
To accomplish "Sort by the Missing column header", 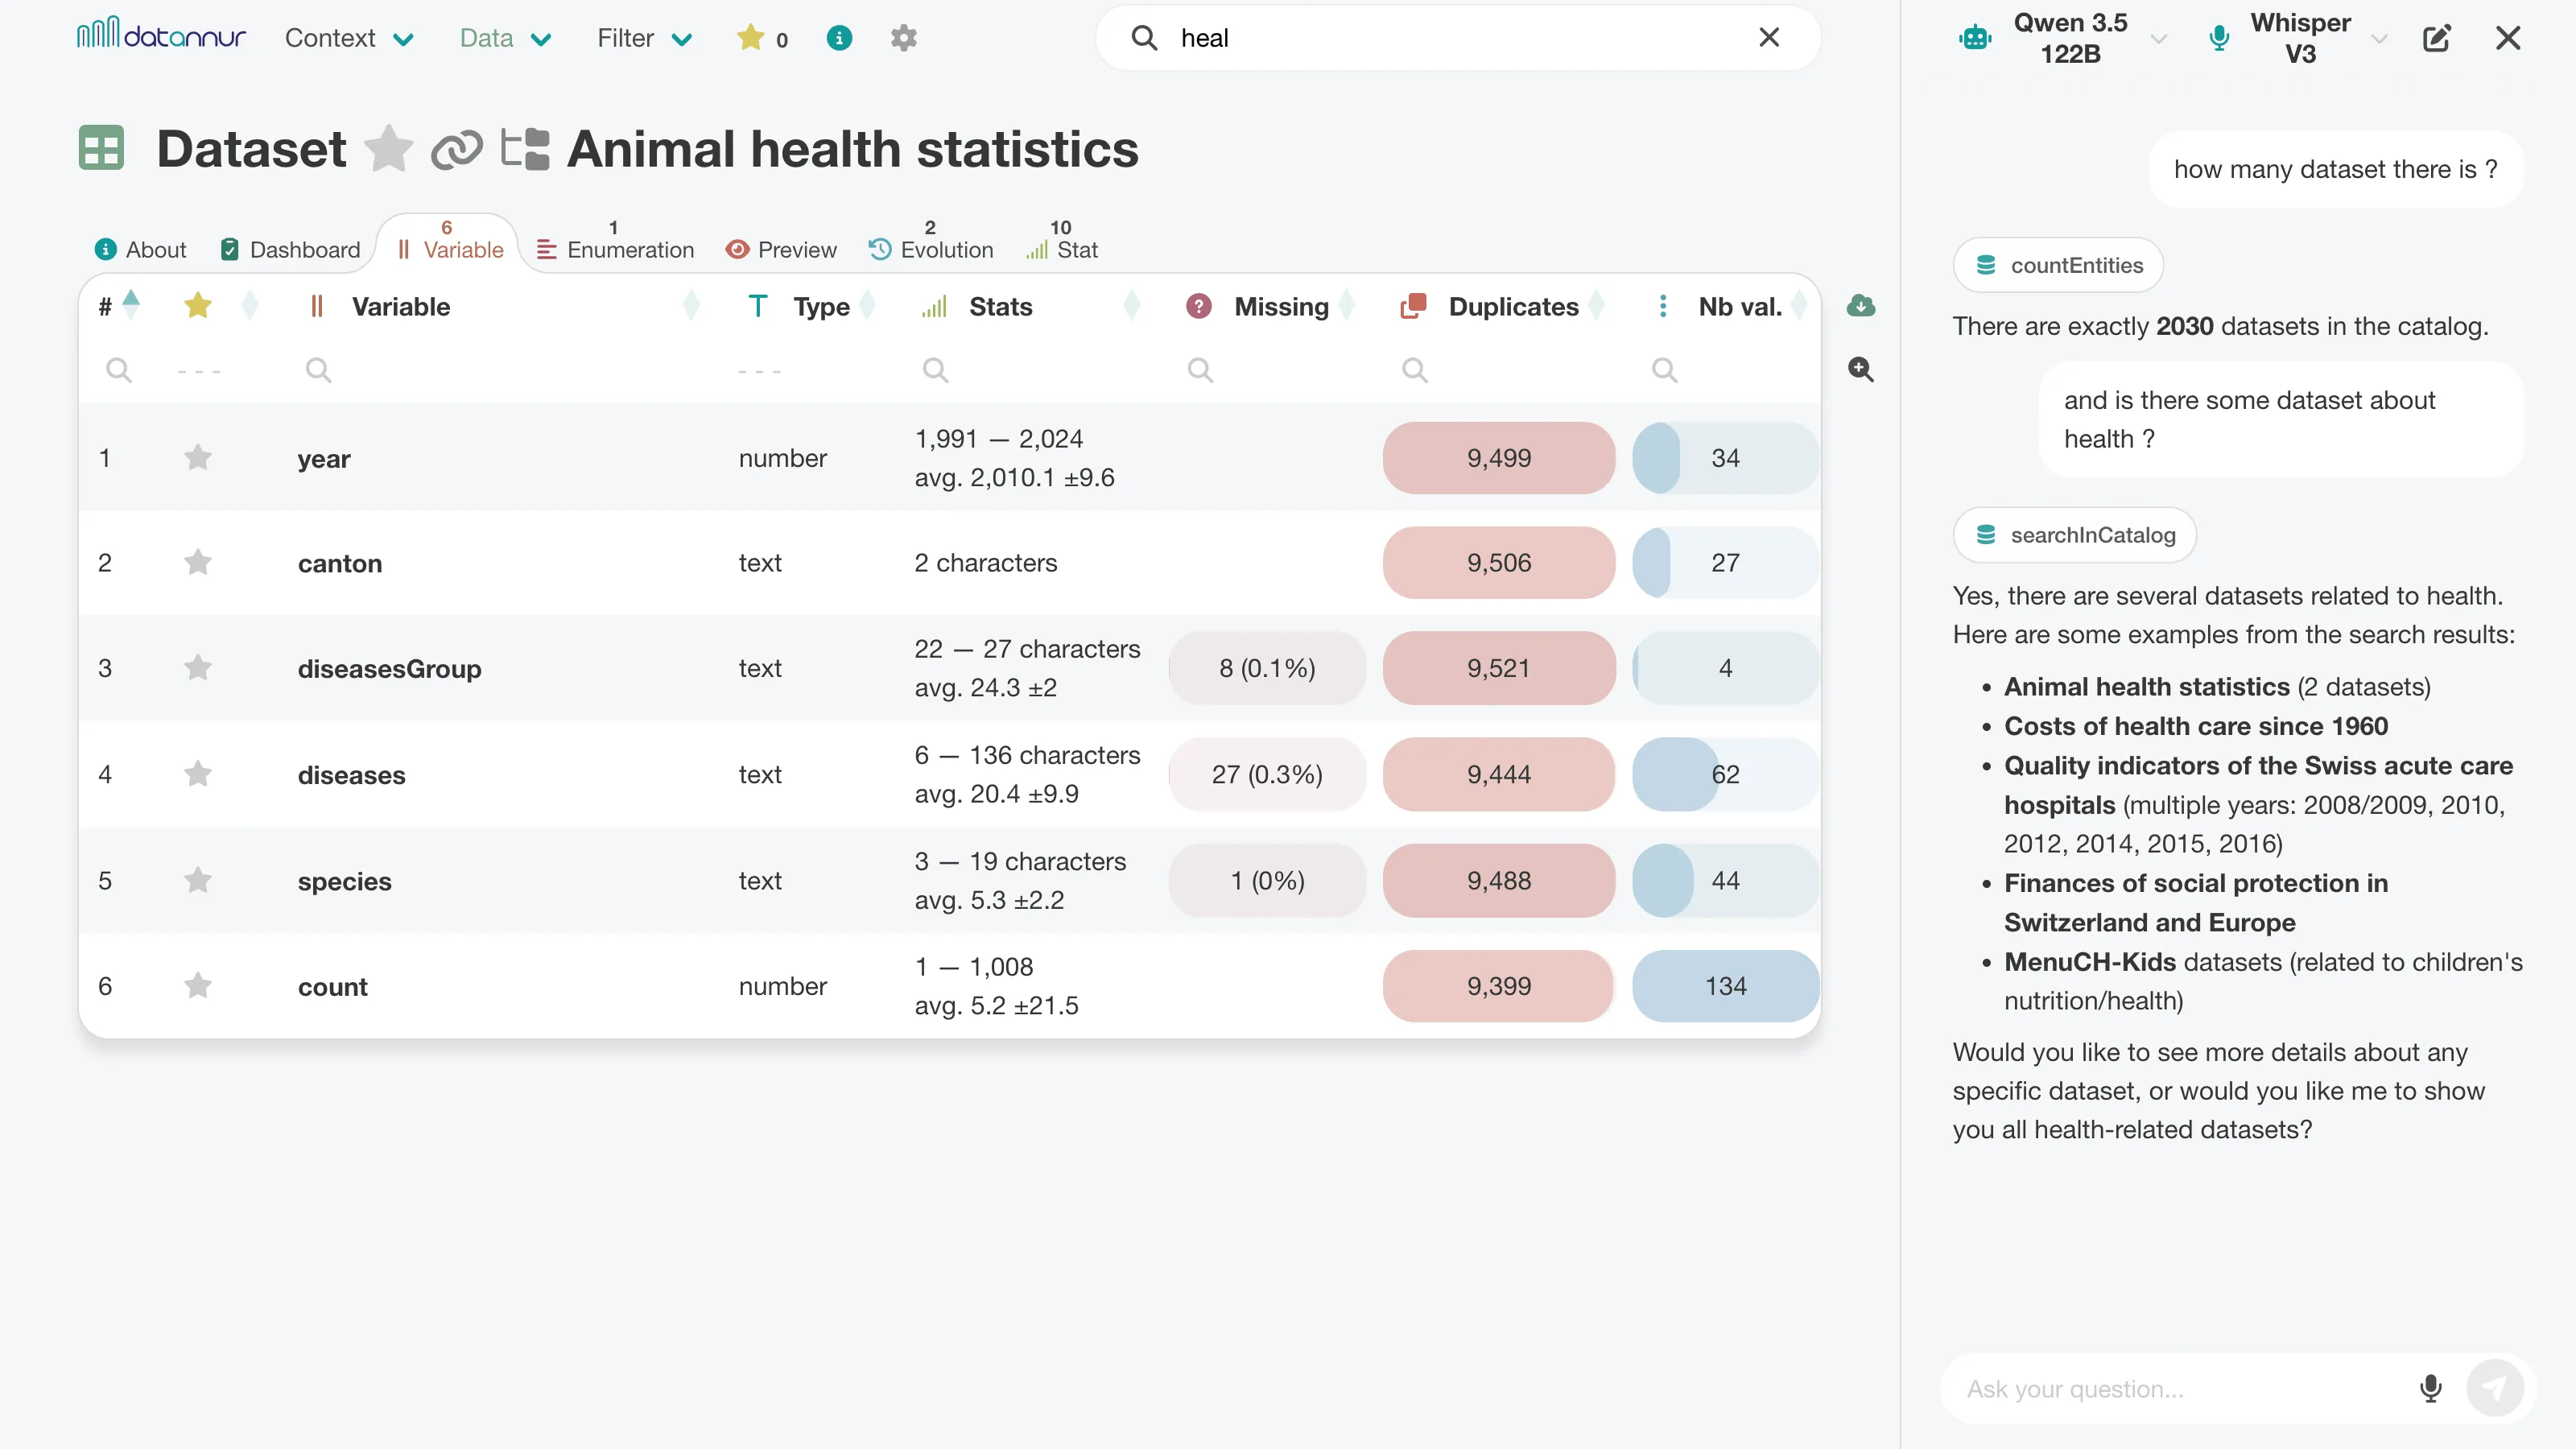I will [x=1270, y=306].
